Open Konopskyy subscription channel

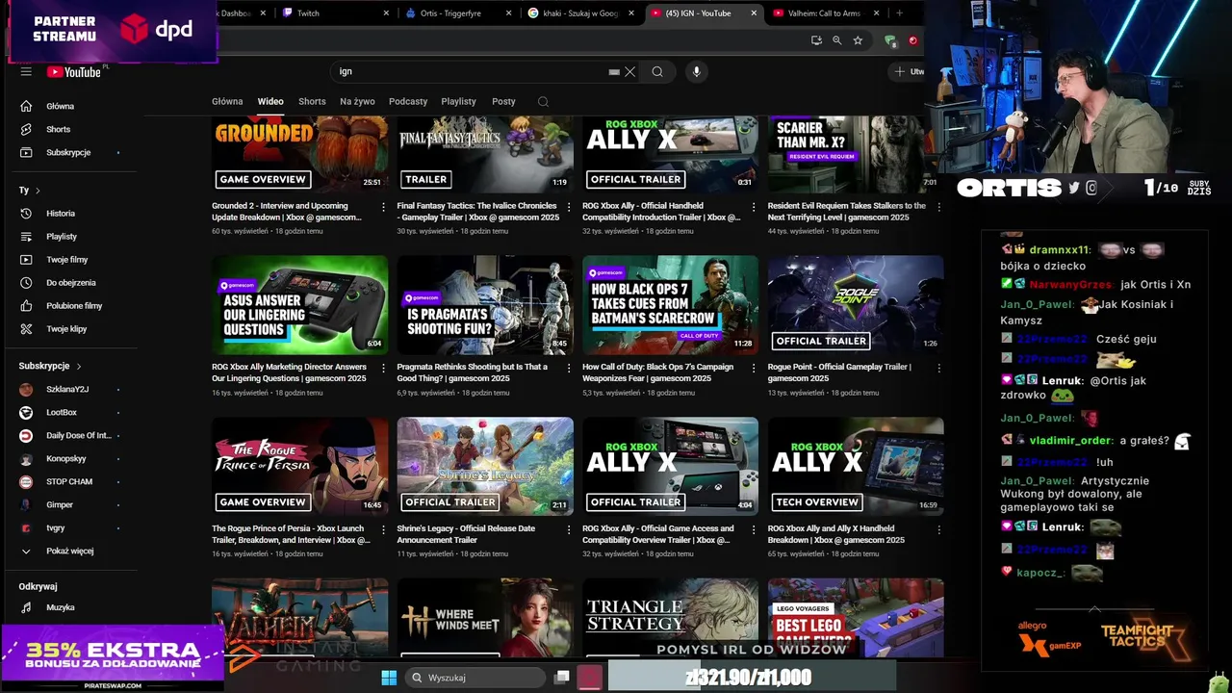tap(67, 458)
